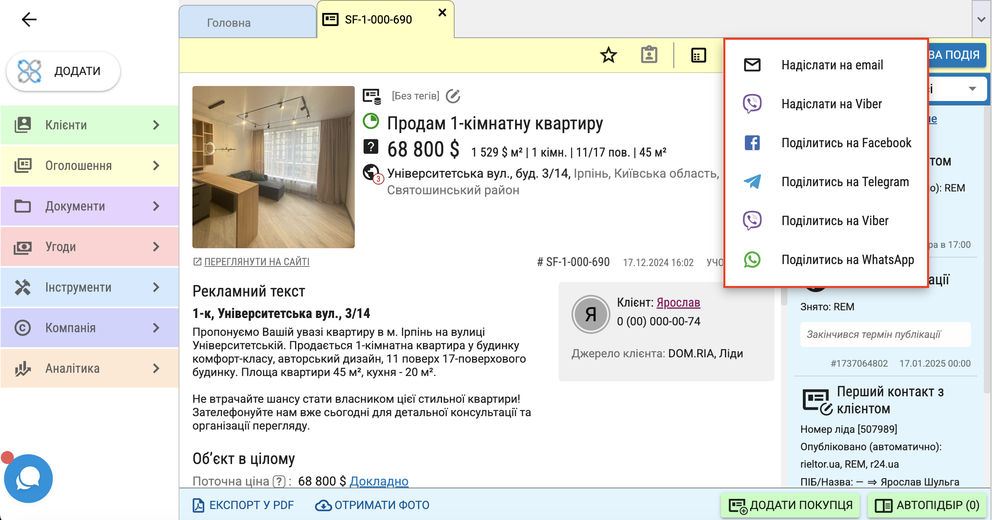Open the Клієнти sidebar section
The height and width of the screenshot is (520, 992).
pos(89,125)
